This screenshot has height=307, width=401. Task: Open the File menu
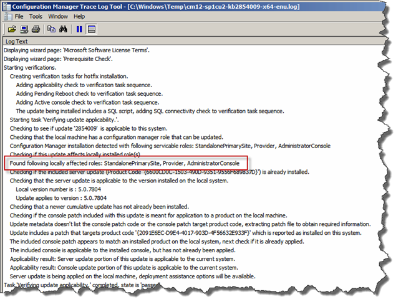[x=19, y=17]
